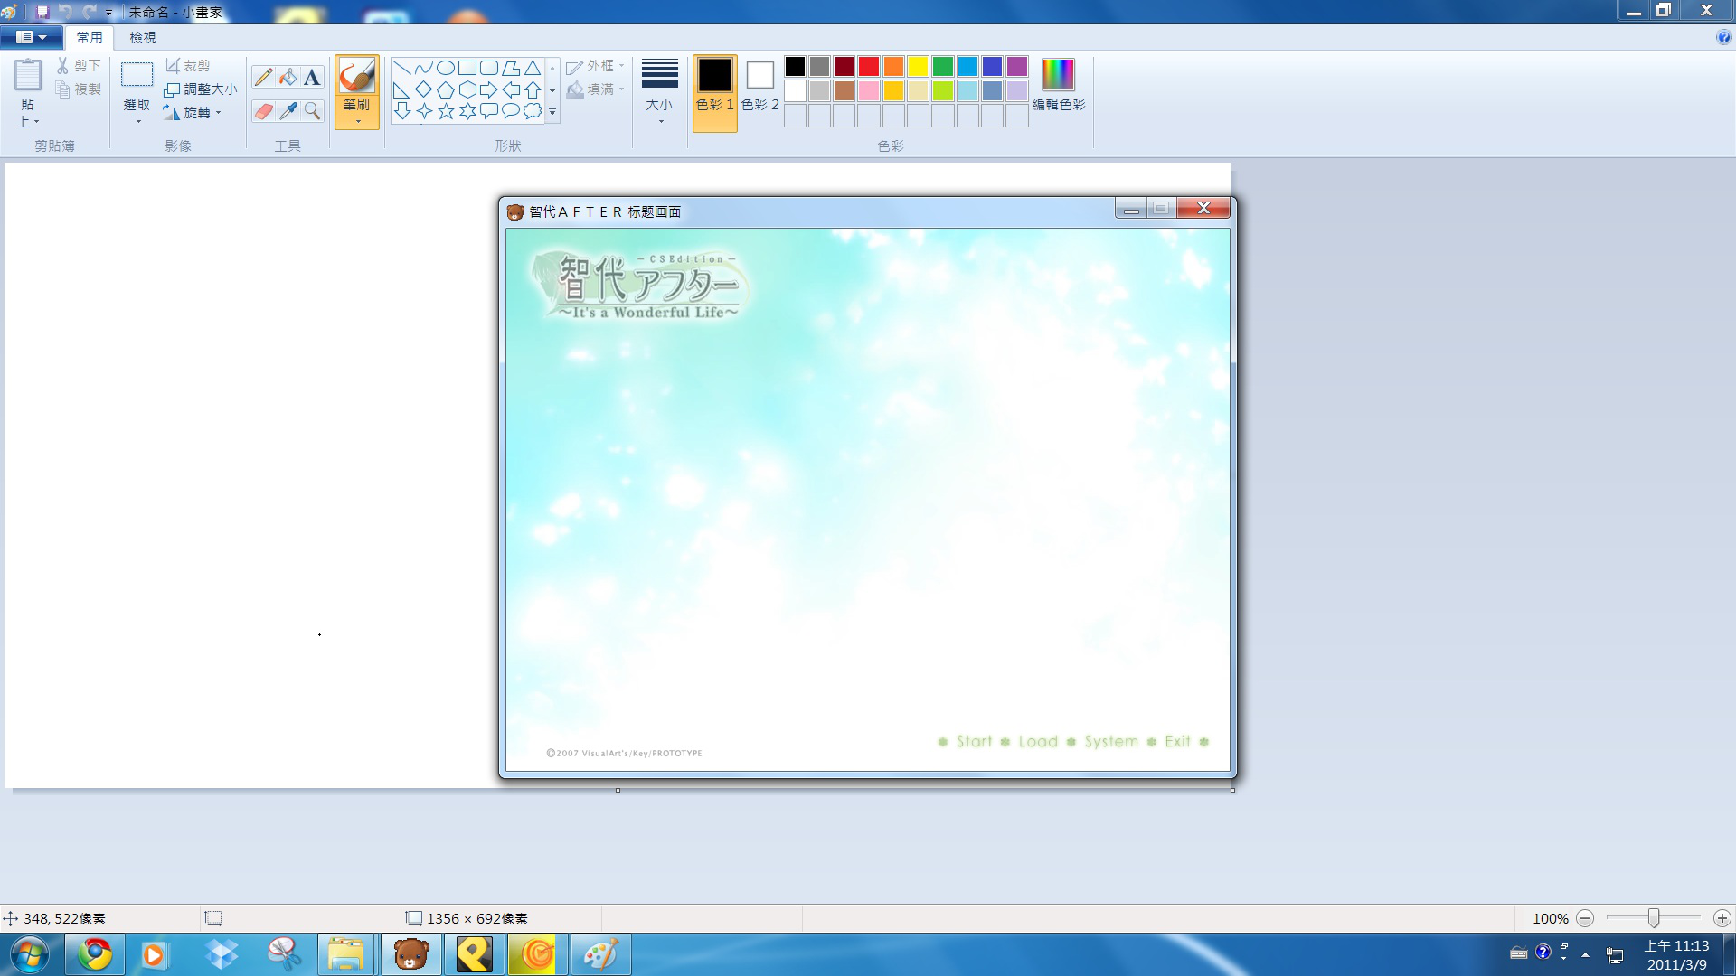Click Load in the game title screen
Screen dimensions: 1736x976
pos(1038,741)
